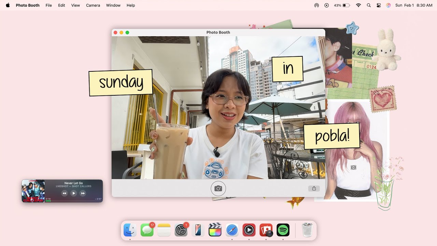
Task: Open Spotify from the dock
Action: point(283,230)
